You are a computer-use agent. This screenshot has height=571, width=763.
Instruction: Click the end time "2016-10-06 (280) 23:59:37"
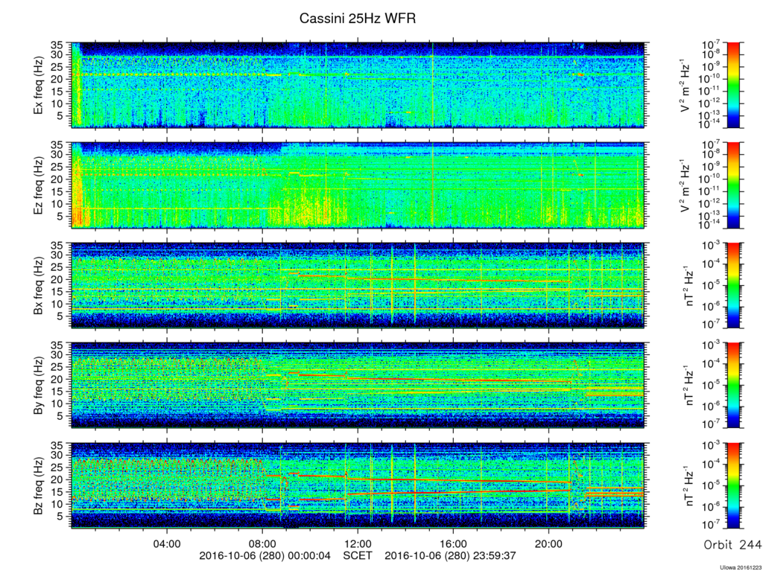[x=450, y=555]
